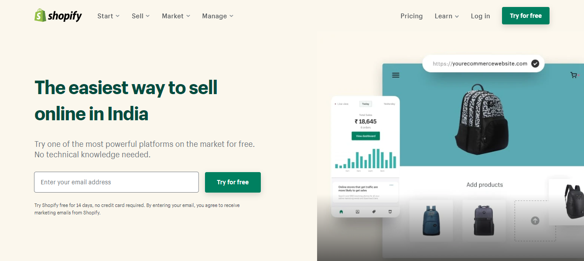Image resolution: width=584 pixels, height=261 pixels.
Task: Expand the Sell dropdown menu
Action: (140, 16)
